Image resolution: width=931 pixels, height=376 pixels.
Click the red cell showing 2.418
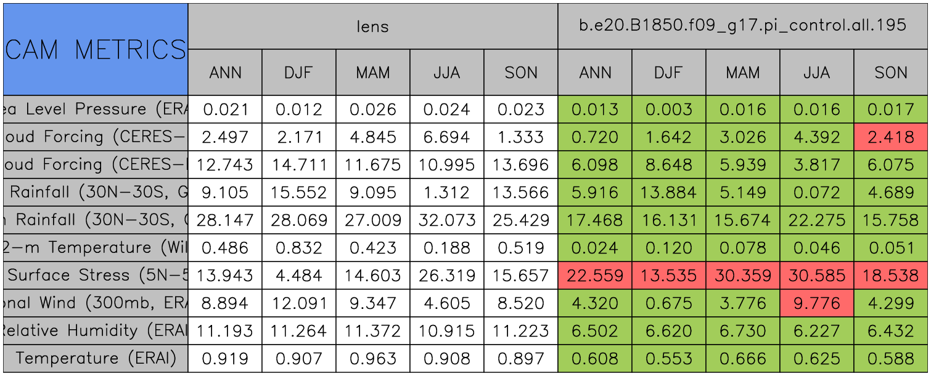pyautogui.click(x=891, y=137)
